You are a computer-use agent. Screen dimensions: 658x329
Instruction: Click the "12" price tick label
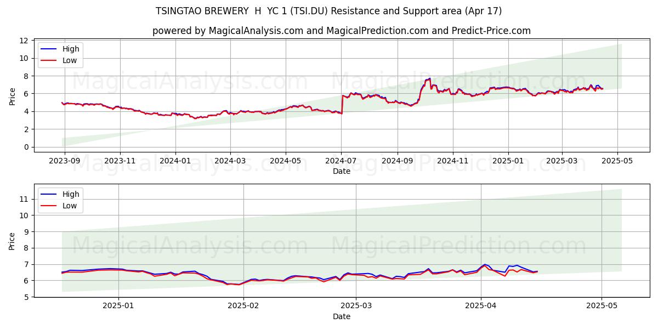24,41
